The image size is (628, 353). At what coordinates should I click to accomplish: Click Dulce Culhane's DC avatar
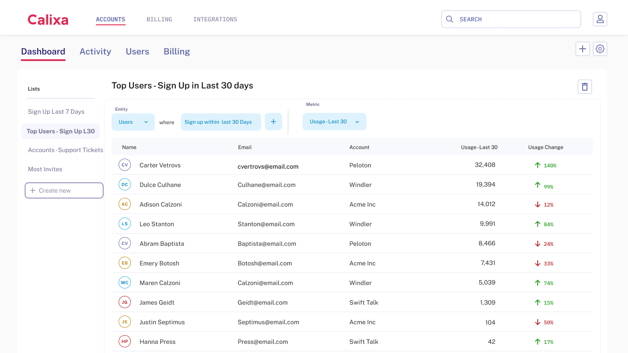point(125,185)
